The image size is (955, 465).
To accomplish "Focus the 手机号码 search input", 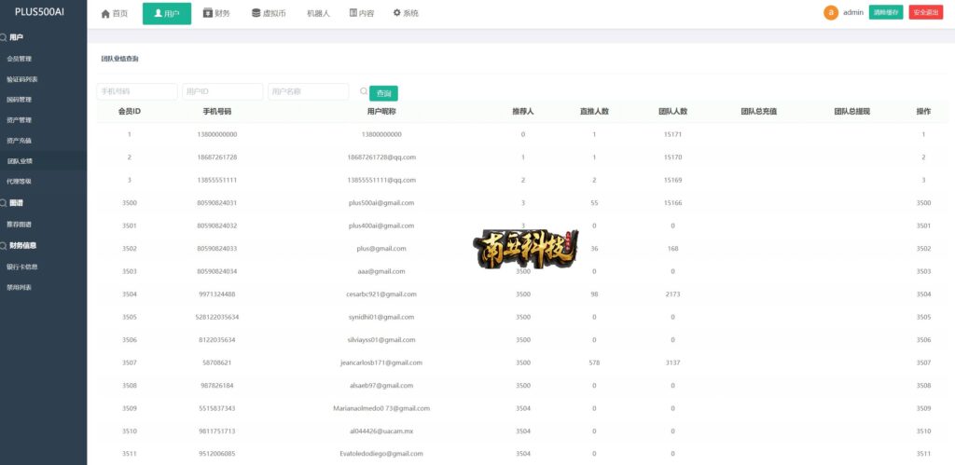I will click(x=137, y=91).
